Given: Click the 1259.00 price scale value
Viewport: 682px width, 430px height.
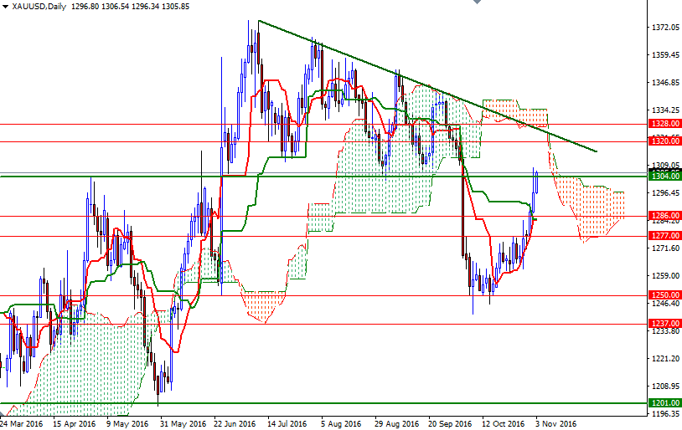Looking at the screenshot, I should pyautogui.click(x=665, y=276).
